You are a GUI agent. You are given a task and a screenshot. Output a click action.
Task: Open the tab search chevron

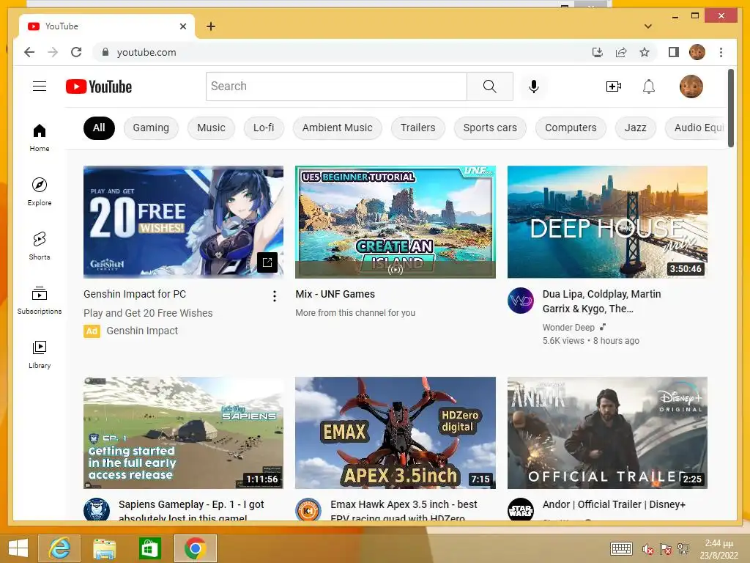point(648,26)
